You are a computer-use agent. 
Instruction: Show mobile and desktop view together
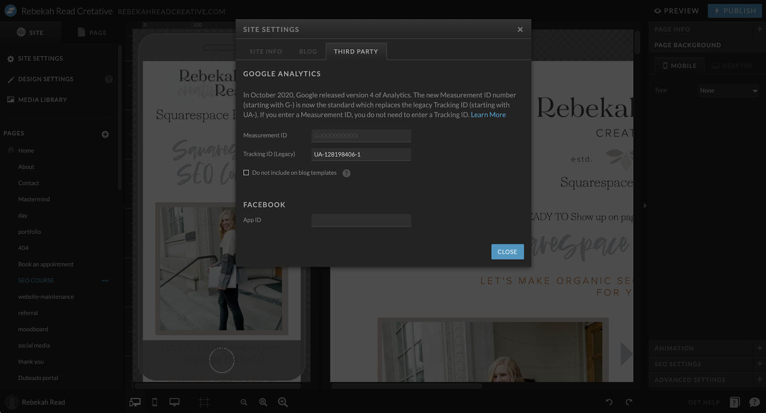[135, 402]
